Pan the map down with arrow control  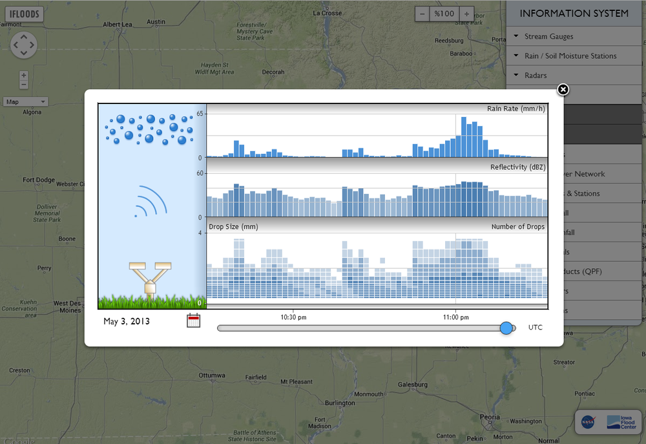24,53
